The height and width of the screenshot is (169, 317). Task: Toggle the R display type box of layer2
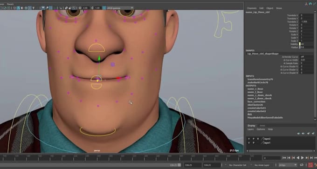(258, 139)
